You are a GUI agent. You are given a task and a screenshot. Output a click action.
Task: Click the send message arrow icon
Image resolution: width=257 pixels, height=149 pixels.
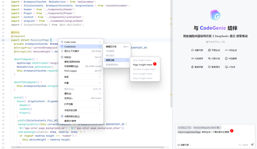[252, 145]
